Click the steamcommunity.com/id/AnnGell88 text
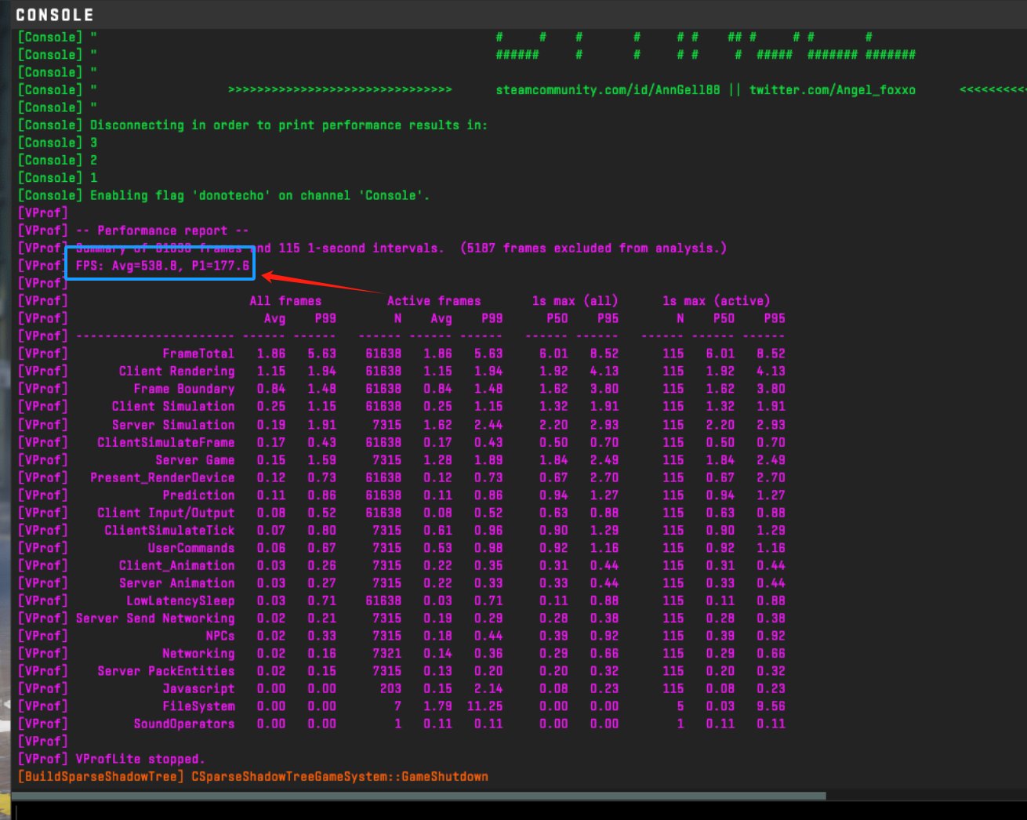This screenshot has height=820, width=1027. pos(608,90)
